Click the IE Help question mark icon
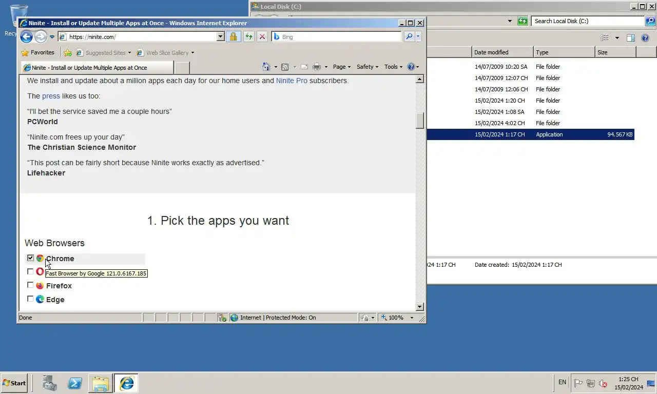 coord(411,67)
